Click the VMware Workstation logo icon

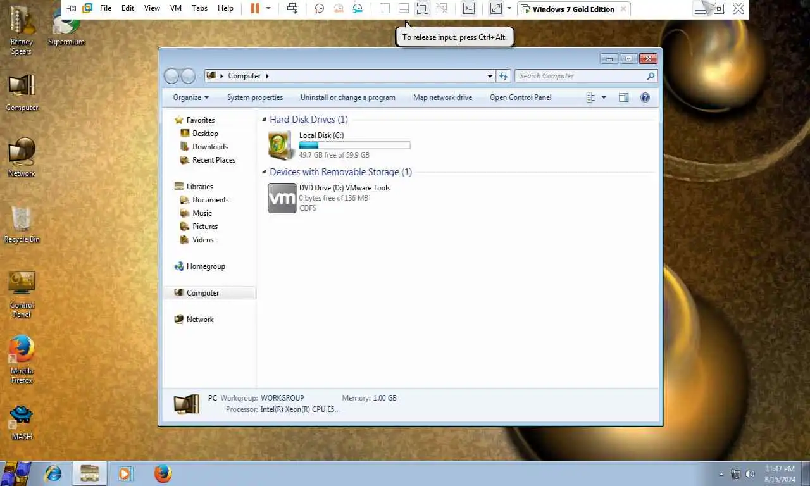87,8
